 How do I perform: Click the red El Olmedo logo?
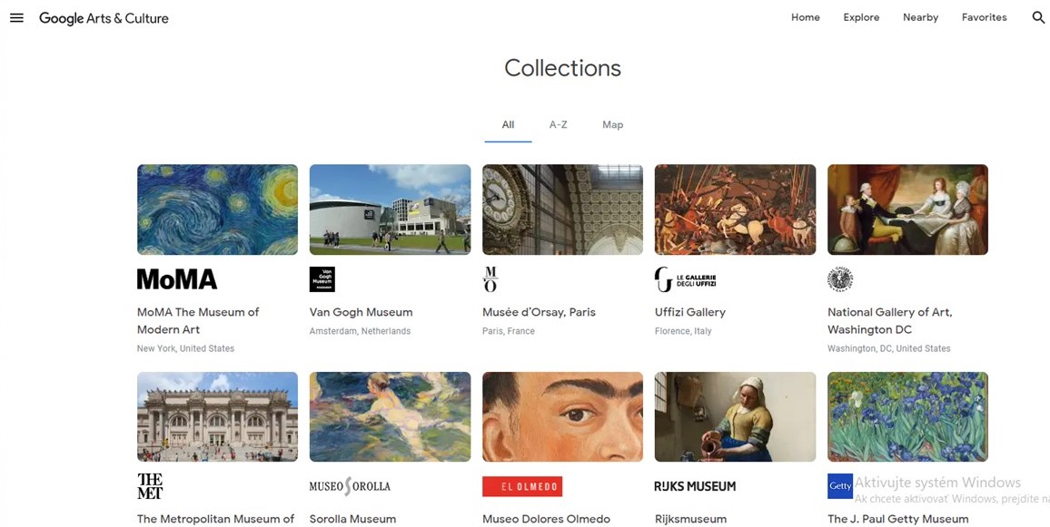pos(522,486)
